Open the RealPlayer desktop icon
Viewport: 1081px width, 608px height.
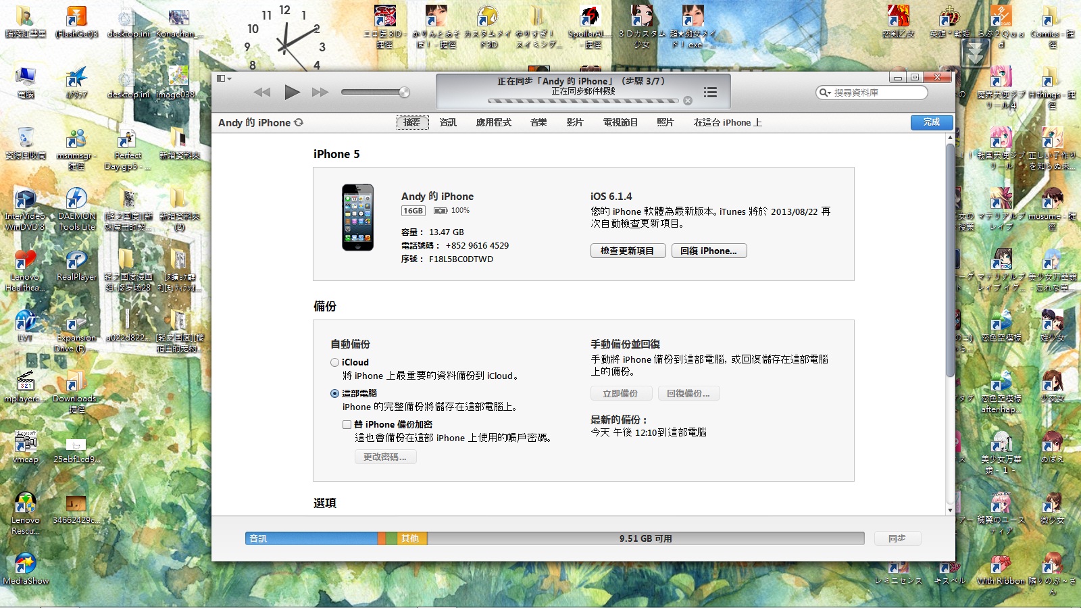click(76, 265)
